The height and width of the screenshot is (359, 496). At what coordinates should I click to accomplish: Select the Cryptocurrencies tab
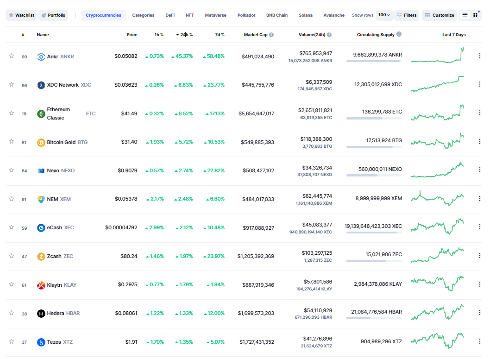[103, 15]
